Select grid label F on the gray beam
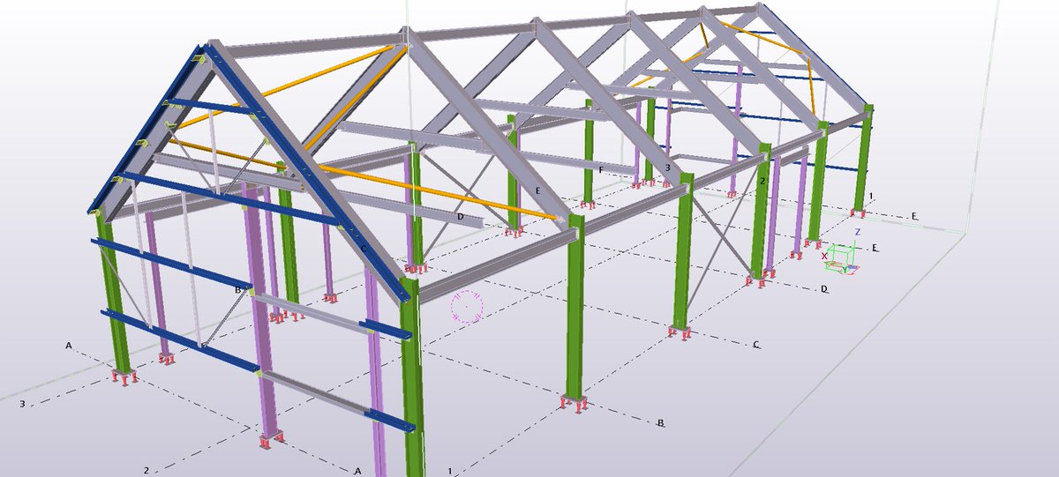This screenshot has height=477, width=1059. (601, 169)
